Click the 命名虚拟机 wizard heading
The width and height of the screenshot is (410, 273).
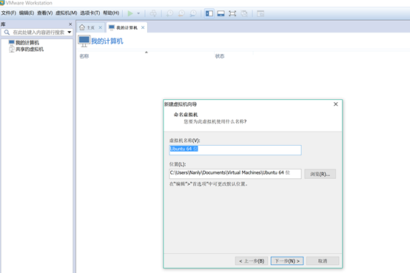[186, 115]
